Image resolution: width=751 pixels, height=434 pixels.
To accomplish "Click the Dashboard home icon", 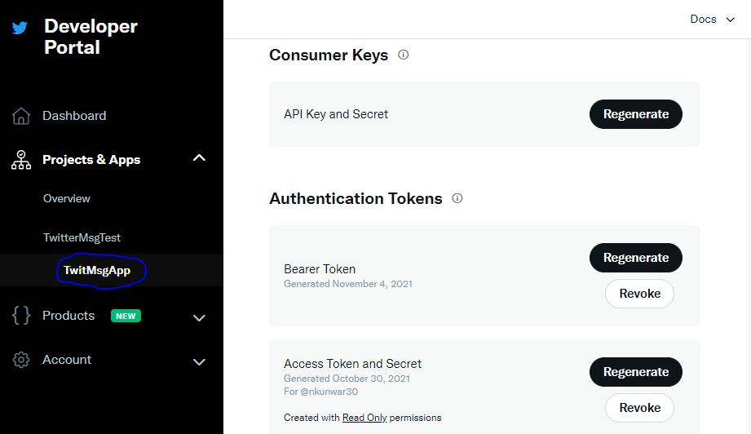I will [x=21, y=116].
